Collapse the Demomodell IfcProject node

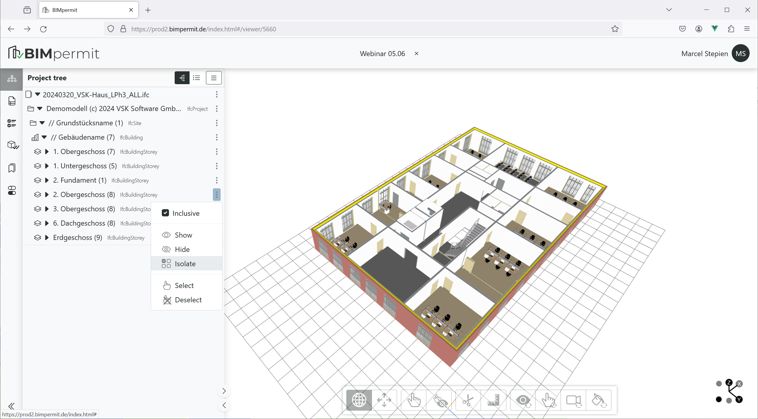(40, 109)
